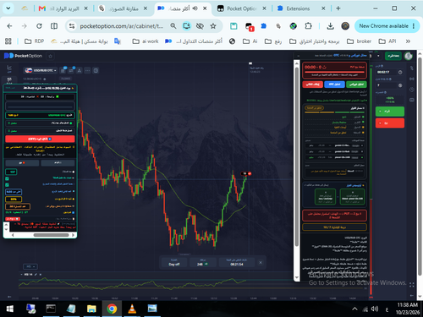423x317 pixels.
Task: Click the red PUT signal banner
Action: click(334, 216)
